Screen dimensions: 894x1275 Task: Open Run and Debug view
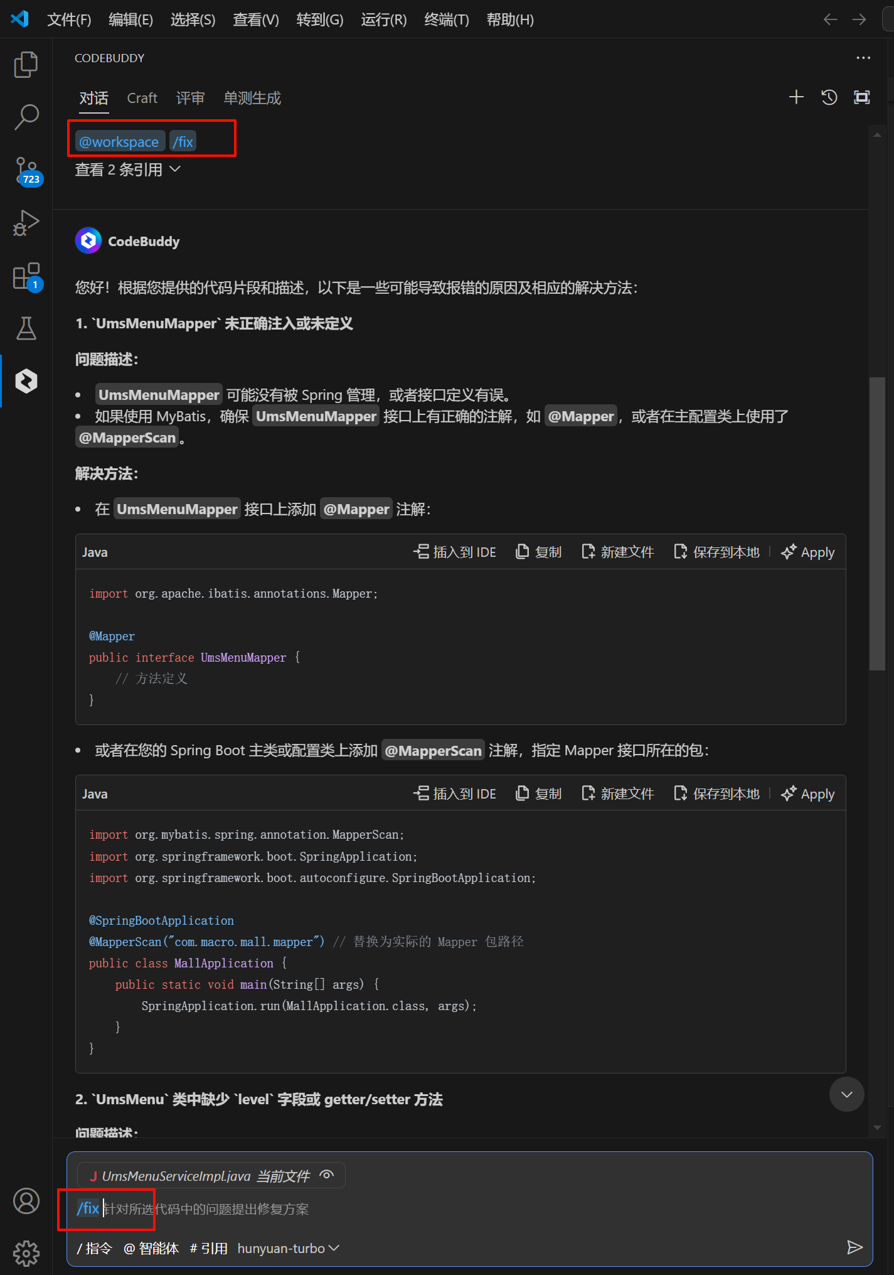click(26, 223)
